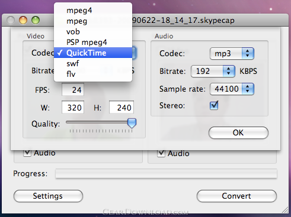Expand the audio bitrate 192 combo box

point(213,71)
